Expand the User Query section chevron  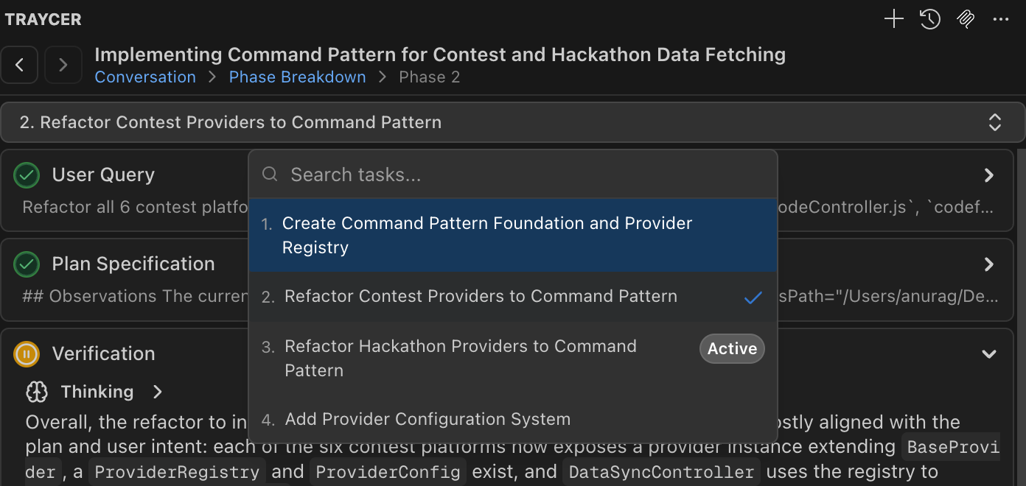click(989, 175)
